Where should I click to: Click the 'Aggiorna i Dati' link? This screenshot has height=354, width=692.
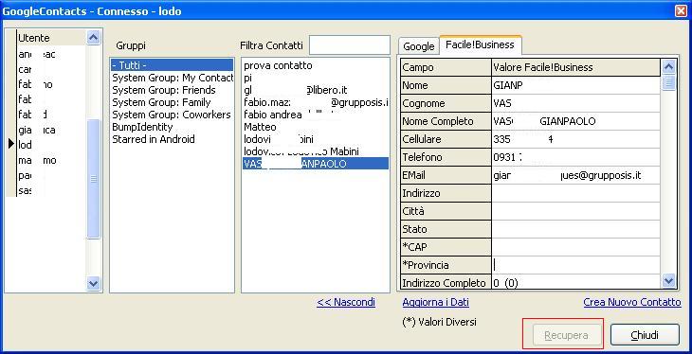click(x=436, y=302)
